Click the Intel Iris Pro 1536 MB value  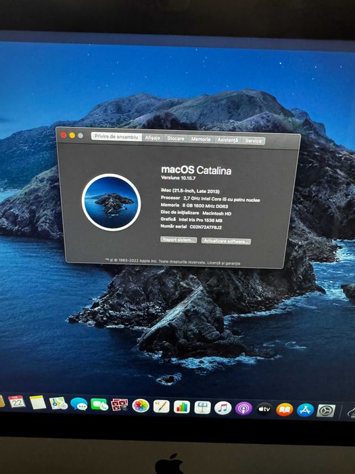click(x=200, y=220)
